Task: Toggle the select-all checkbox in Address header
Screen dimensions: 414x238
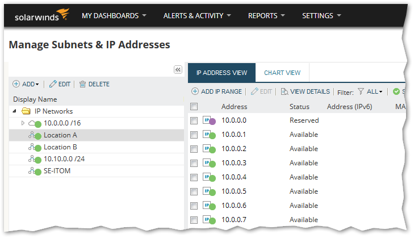Action: 194,106
